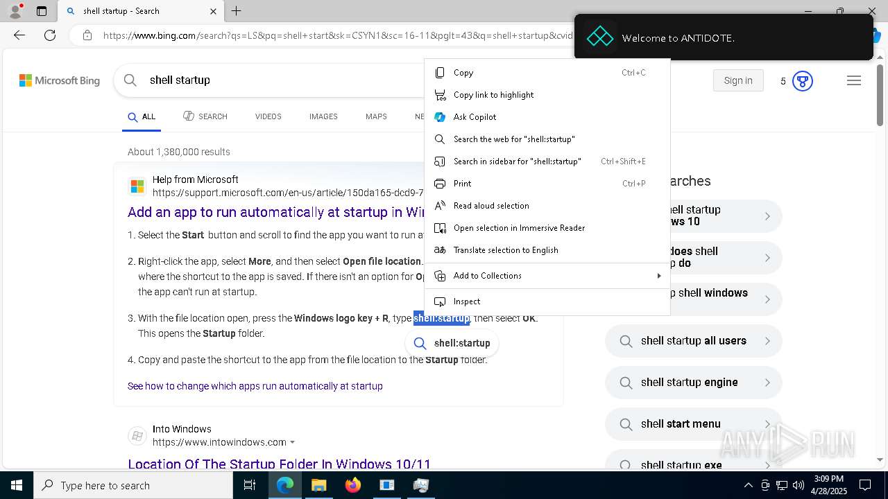Click the Into Windows site favicon
Image resolution: width=888 pixels, height=499 pixels.
click(x=137, y=436)
